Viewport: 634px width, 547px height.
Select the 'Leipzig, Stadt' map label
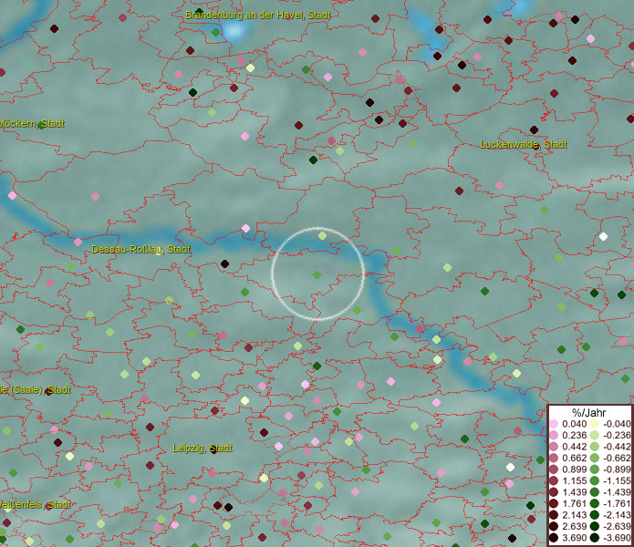pos(203,448)
